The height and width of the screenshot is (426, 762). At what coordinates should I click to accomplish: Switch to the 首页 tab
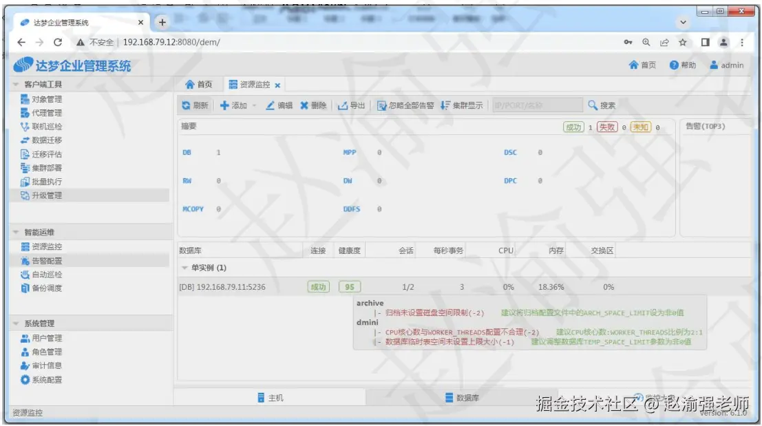click(199, 85)
